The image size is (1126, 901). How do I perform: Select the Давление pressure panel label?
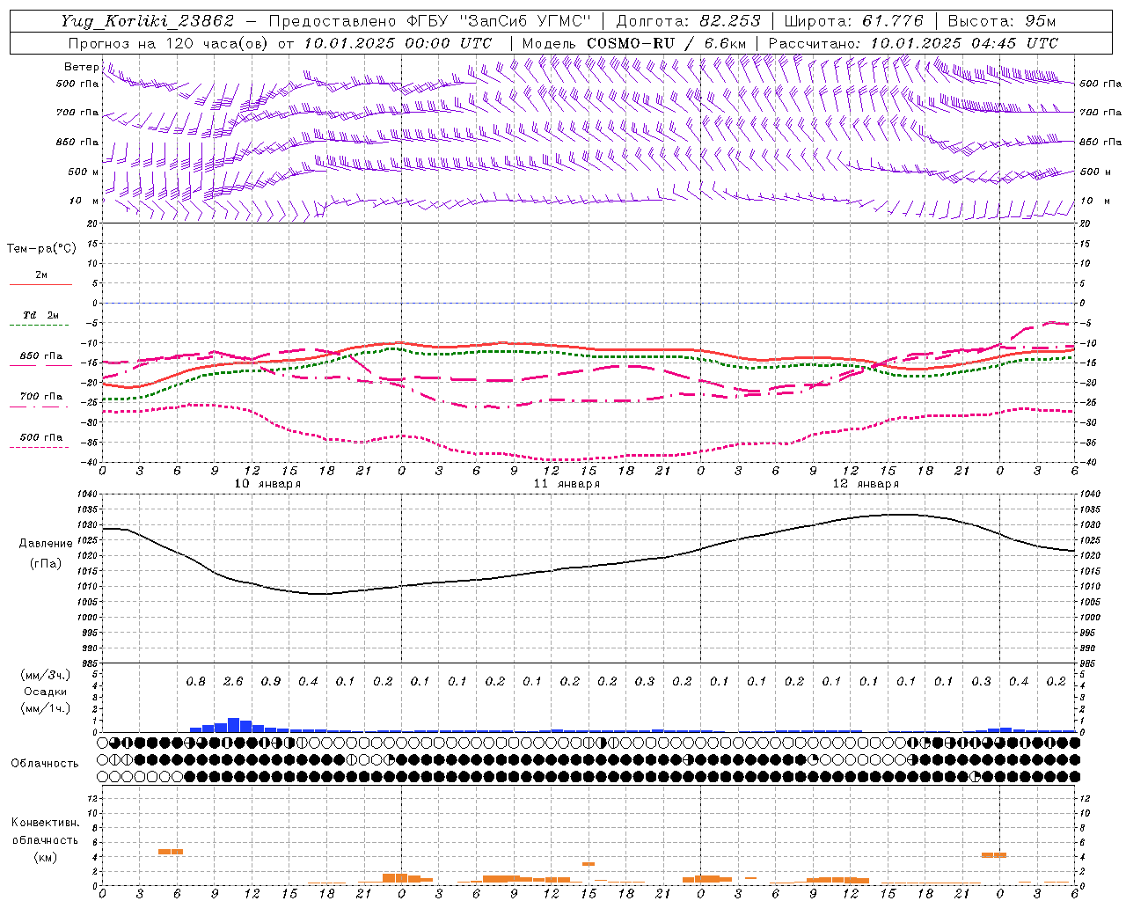click(x=46, y=544)
